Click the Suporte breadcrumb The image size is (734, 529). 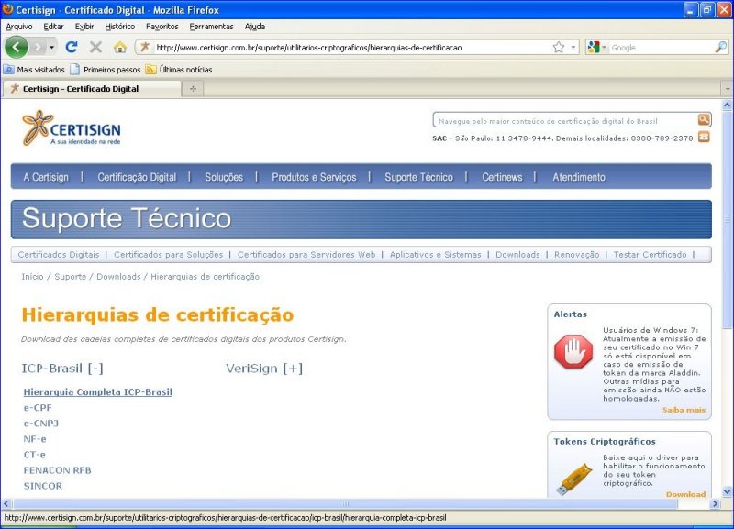click(x=71, y=277)
